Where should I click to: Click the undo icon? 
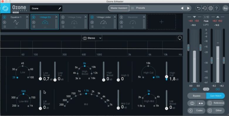coord(199,8)
